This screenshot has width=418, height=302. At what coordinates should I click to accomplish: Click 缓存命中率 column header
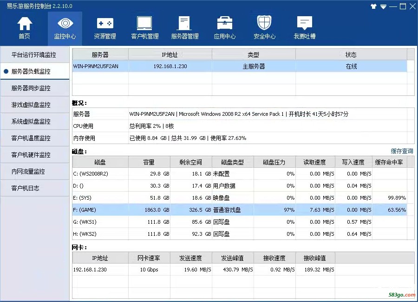(390, 162)
